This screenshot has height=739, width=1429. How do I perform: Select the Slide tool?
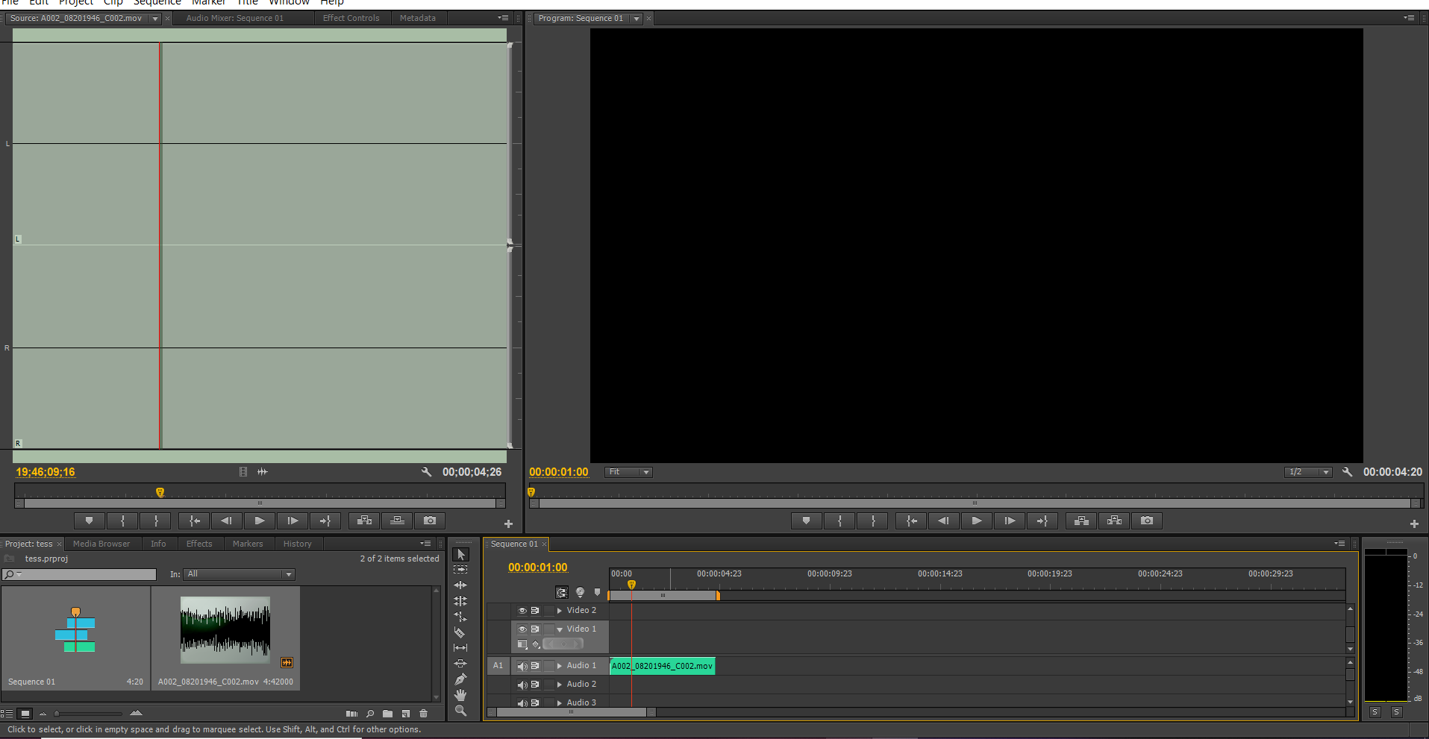click(x=460, y=664)
